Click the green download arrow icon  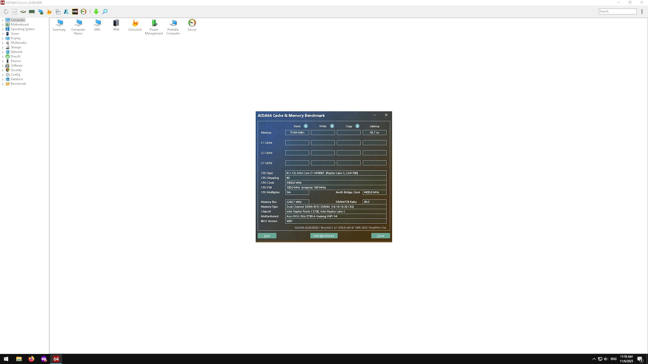(x=96, y=12)
